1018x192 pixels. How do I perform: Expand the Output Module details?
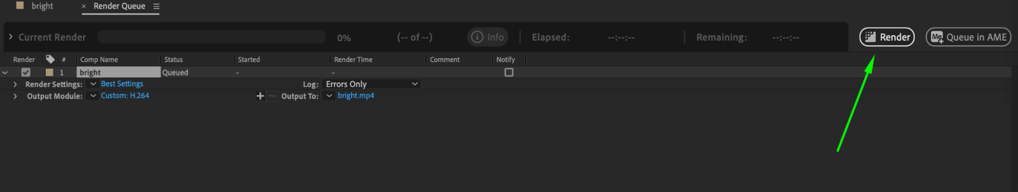pos(15,96)
